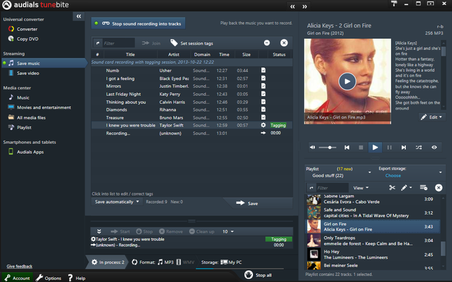Toggle the checkbox for the Diamonds track
The image size is (452, 282).
tap(263, 109)
